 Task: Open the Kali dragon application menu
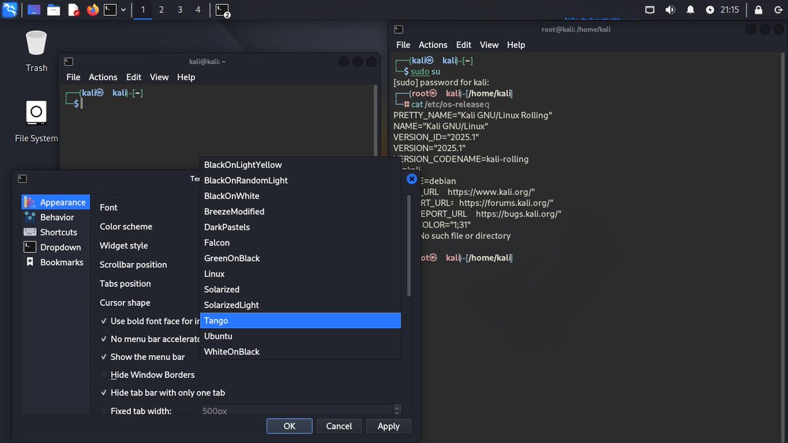[9, 10]
